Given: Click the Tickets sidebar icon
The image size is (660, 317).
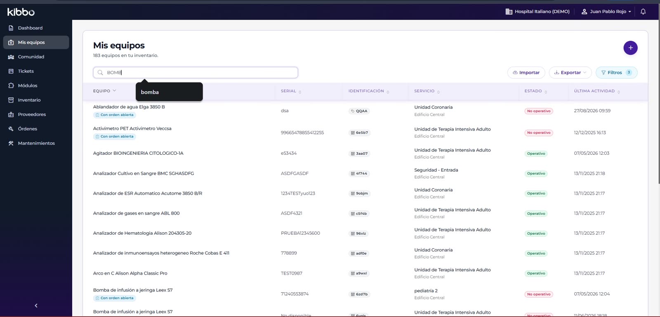Looking at the screenshot, I should 11,71.
